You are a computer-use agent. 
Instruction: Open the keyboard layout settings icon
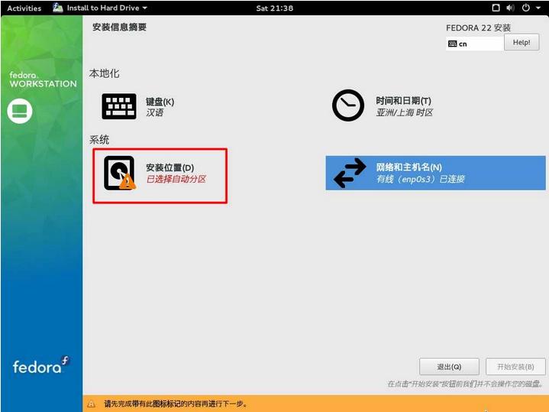[x=119, y=106]
